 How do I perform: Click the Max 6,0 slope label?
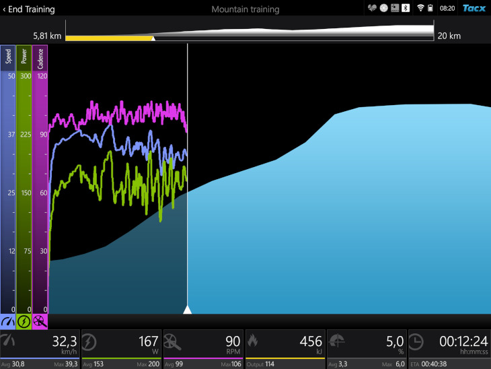click(x=393, y=364)
